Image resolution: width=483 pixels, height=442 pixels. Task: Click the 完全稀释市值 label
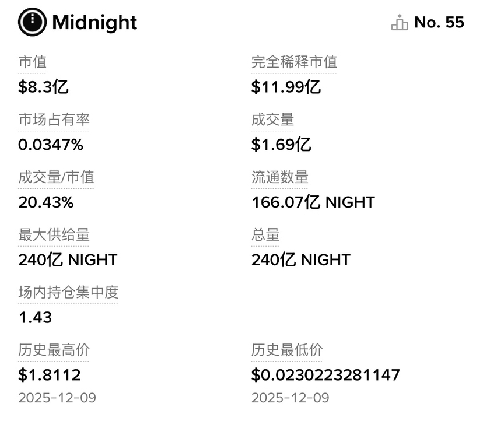[294, 62]
